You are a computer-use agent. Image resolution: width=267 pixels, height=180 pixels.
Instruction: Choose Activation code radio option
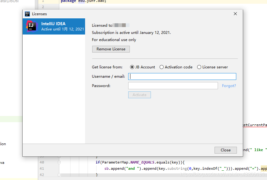click(176, 67)
